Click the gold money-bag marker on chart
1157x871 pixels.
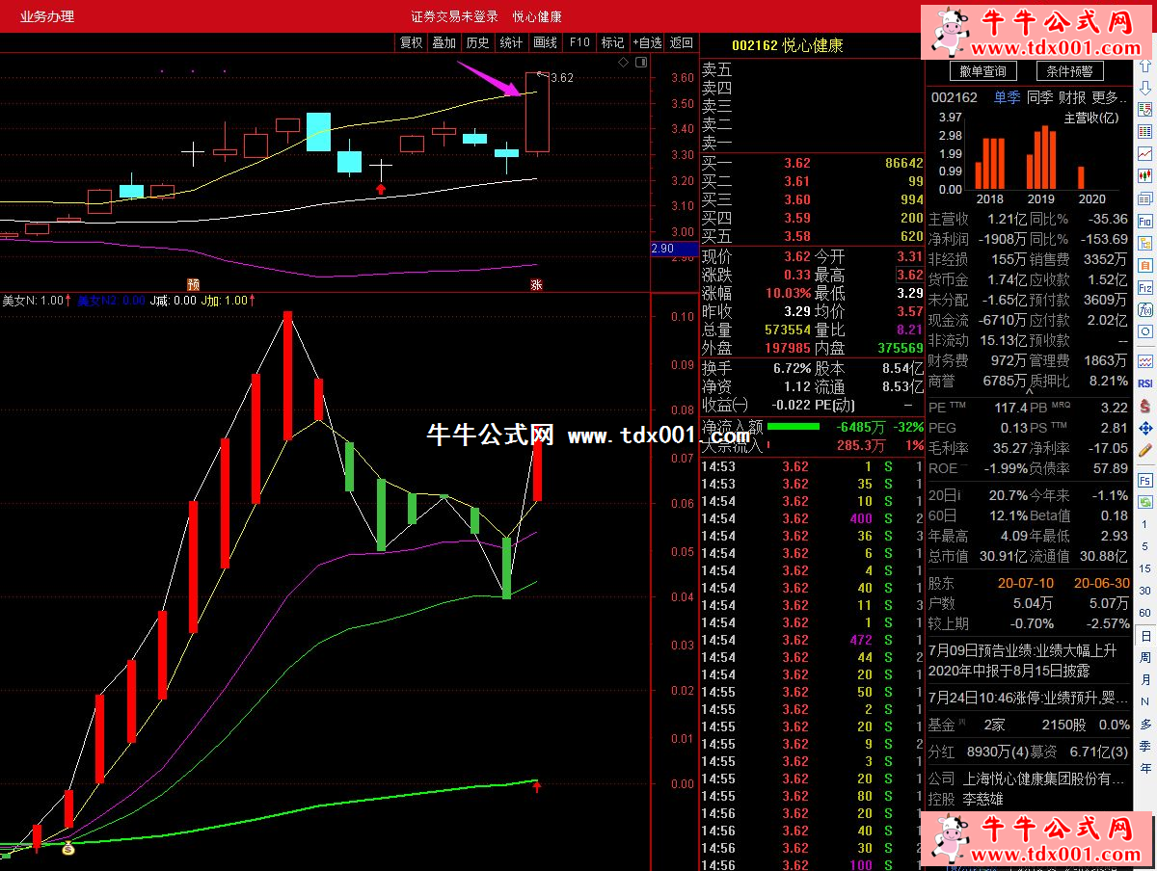pyautogui.click(x=68, y=849)
